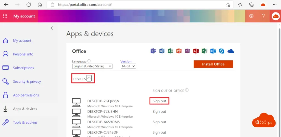Collapse the left navigation pane arrow

[x=52, y=28]
